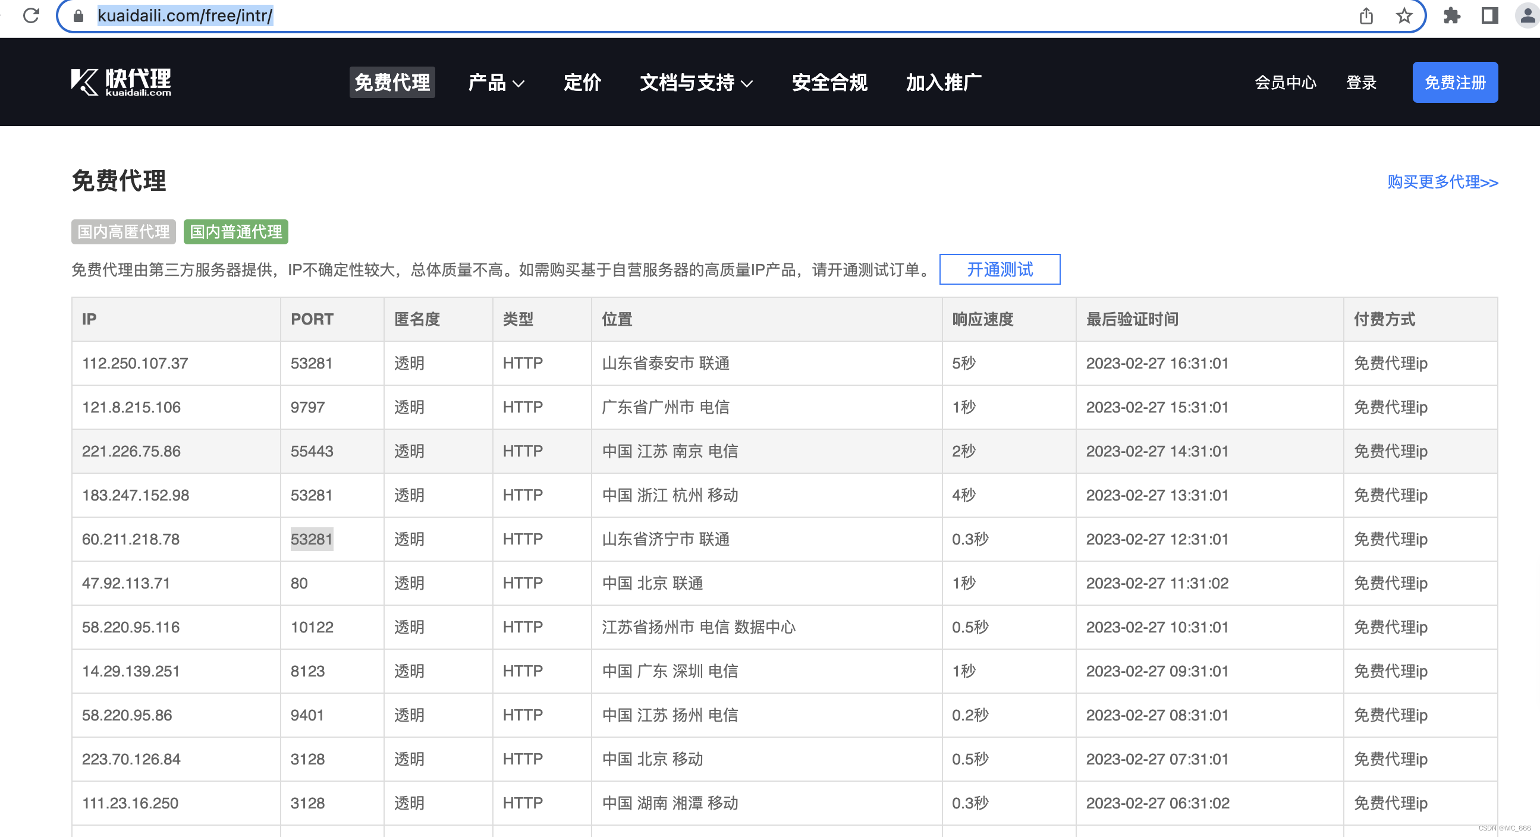Click port value 9797
This screenshot has width=1540, height=837.
coord(307,408)
